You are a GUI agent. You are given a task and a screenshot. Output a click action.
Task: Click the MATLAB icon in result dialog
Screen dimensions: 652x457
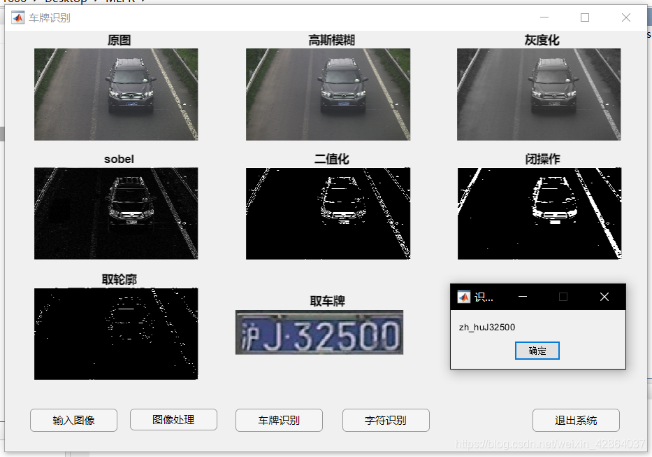tap(463, 297)
